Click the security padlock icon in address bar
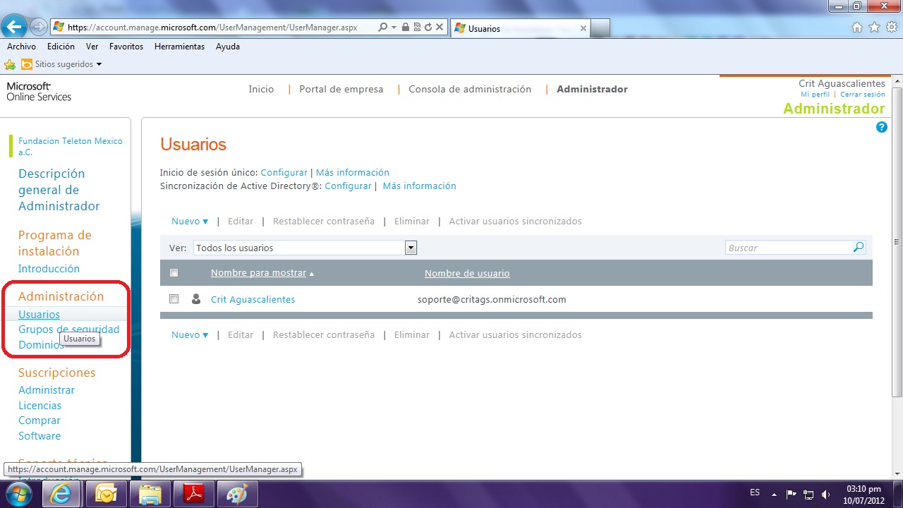This screenshot has height=508, width=903. [x=405, y=28]
